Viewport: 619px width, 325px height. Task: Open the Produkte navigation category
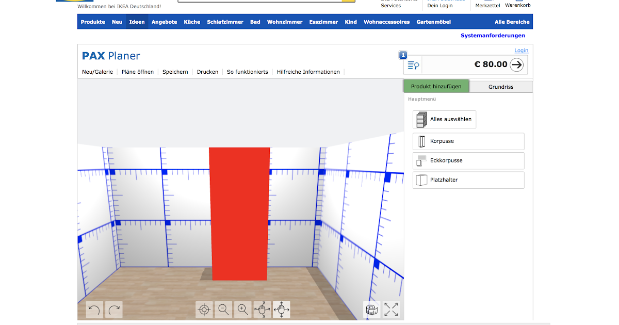(x=93, y=22)
